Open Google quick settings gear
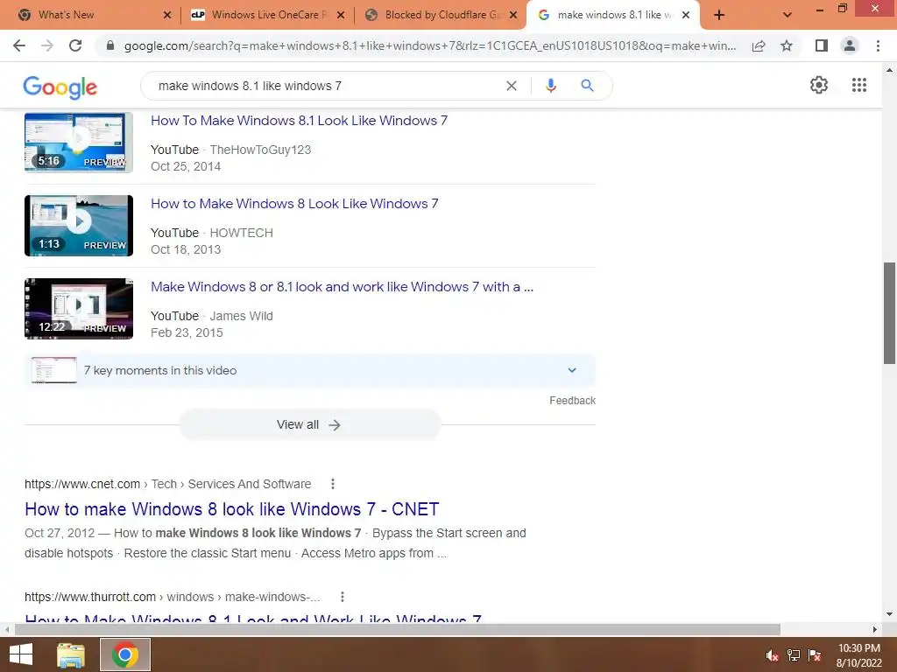 point(819,85)
